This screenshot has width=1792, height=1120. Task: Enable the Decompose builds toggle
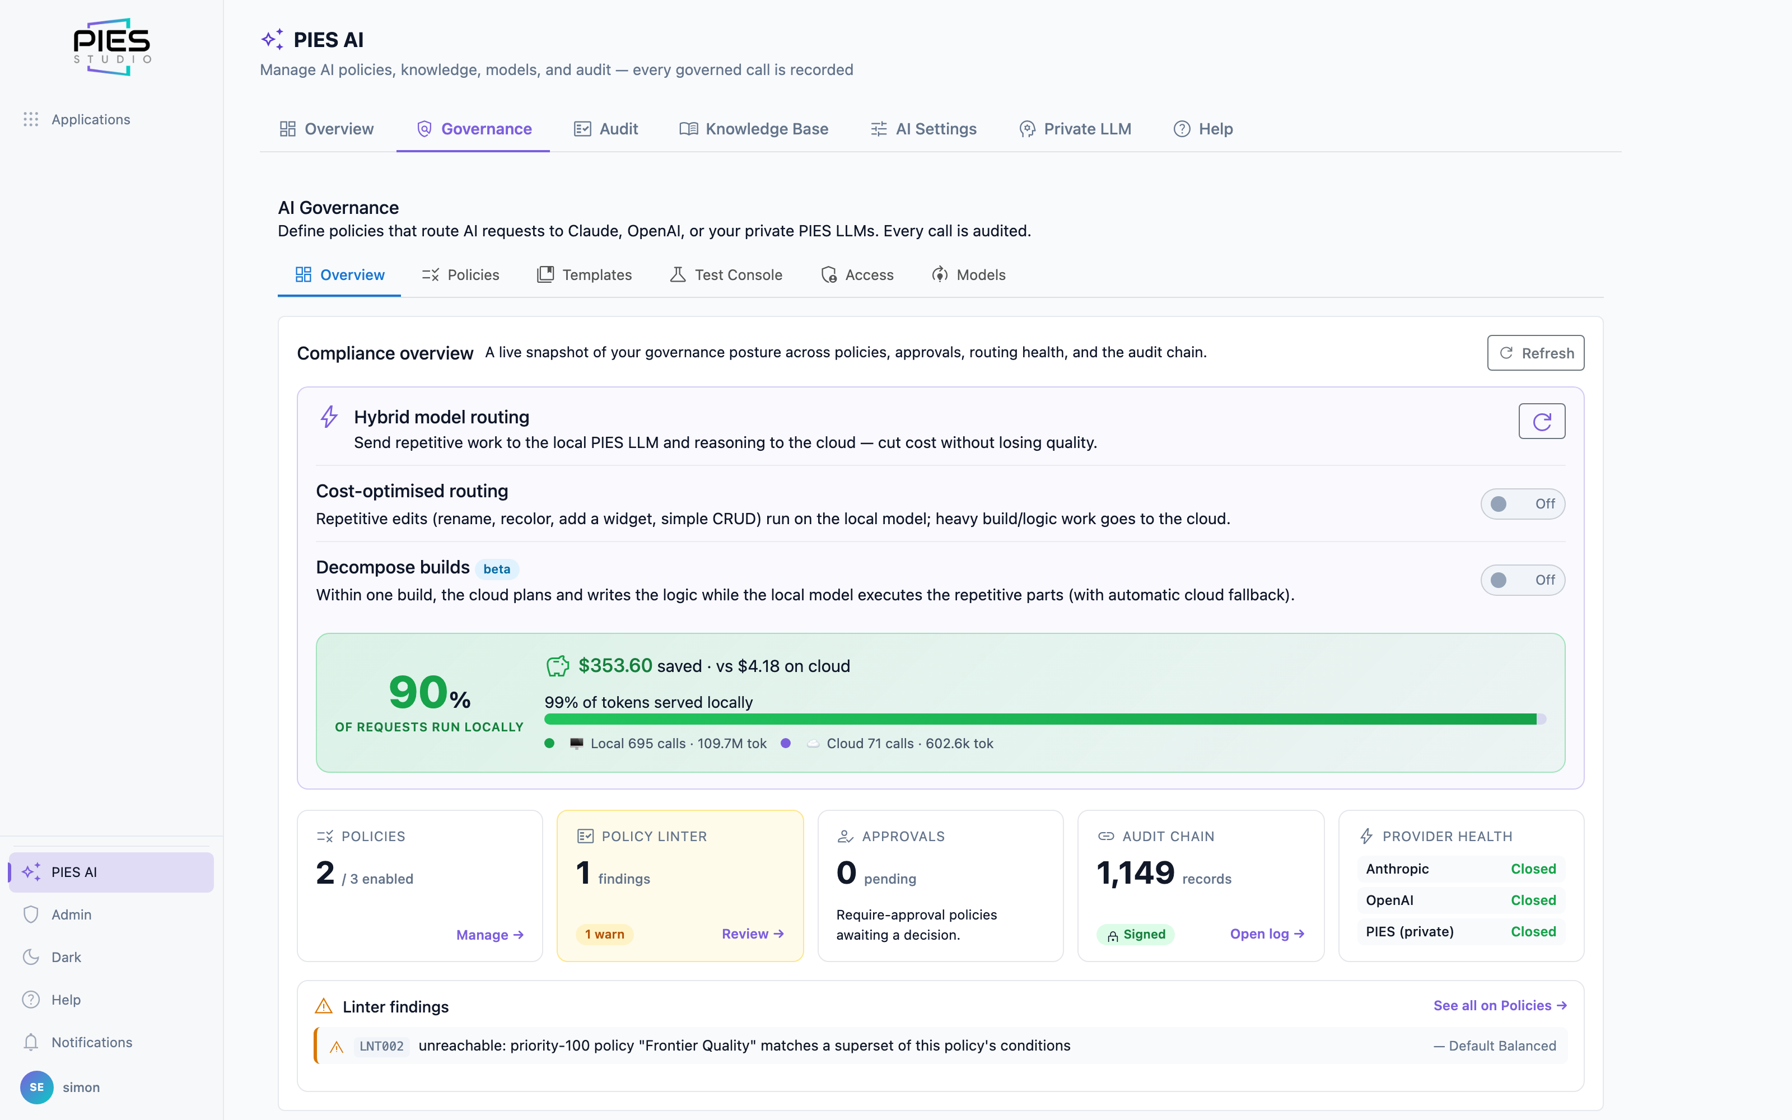(1523, 580)
